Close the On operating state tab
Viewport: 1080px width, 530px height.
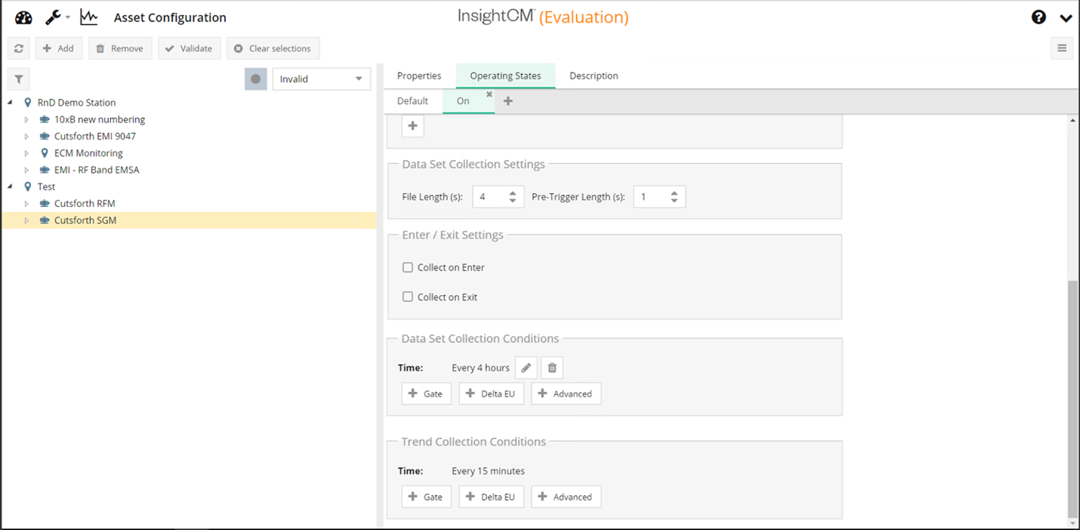coord(489,94)
